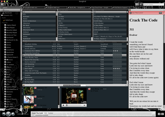Collapse the Radio section

click(1, 18)
